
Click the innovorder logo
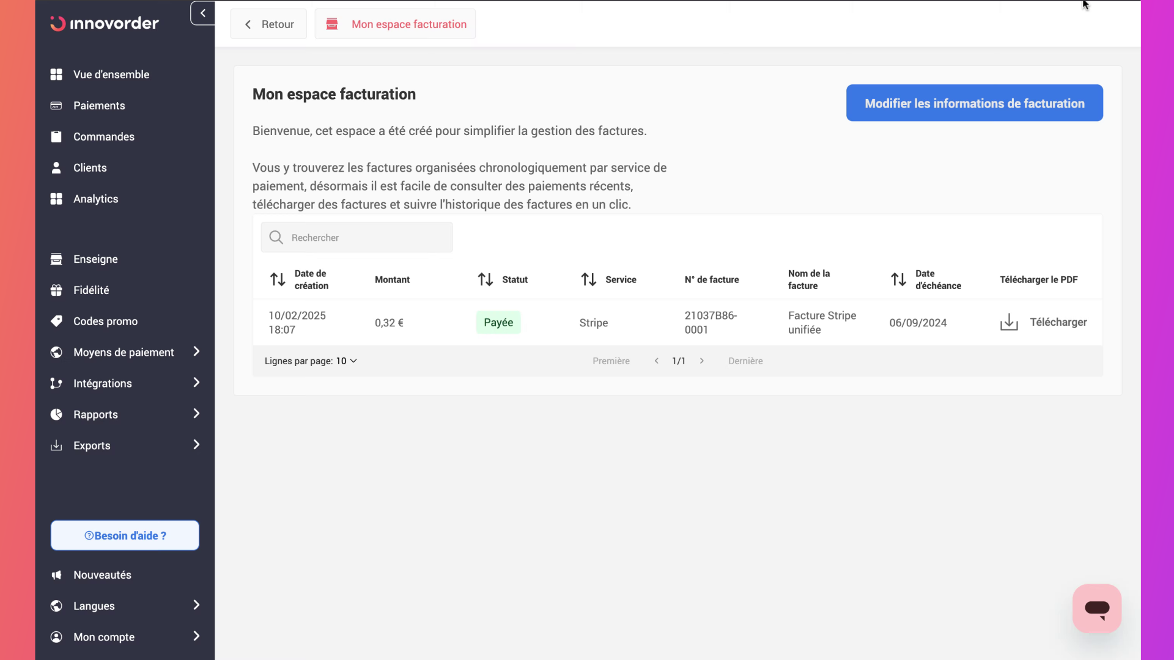[105, 23]
